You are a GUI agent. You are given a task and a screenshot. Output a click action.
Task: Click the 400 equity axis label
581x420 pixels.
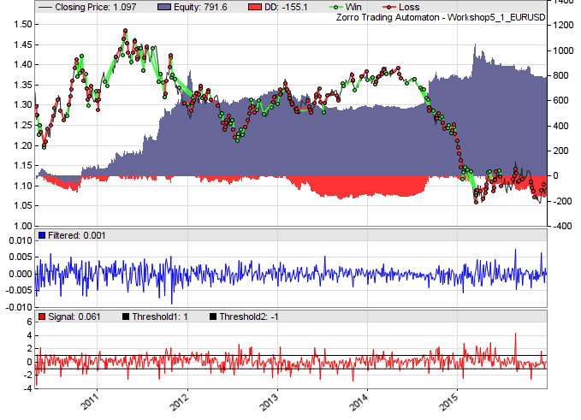point(560,126)
